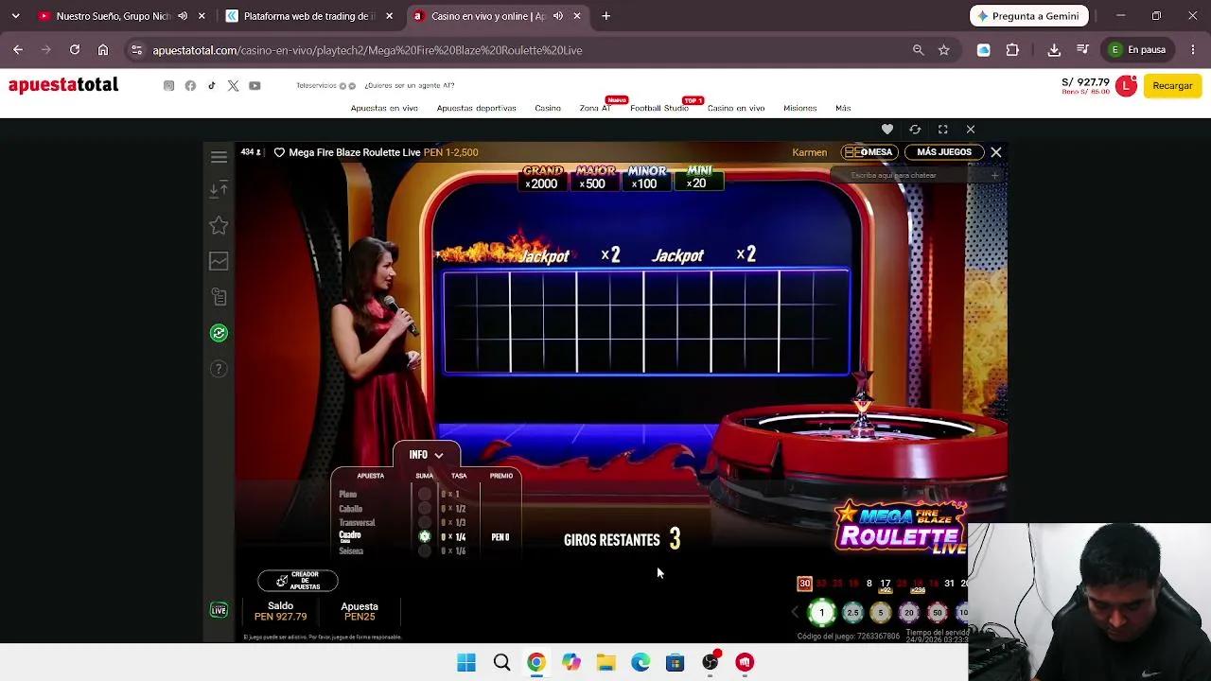The height and width of the screenshot is (681, 1211).
Task: Open Casino en vivo menu item
Action: click(736, 108)
